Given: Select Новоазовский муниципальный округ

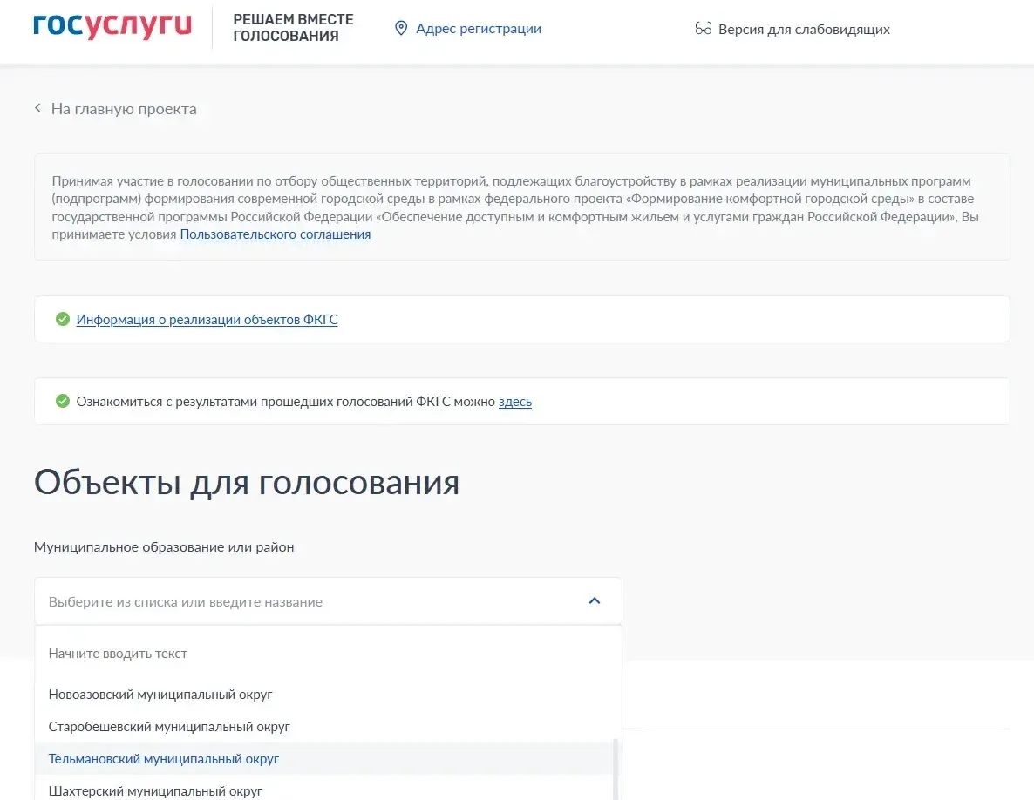Looking at the screenshot, I should 160,695.
